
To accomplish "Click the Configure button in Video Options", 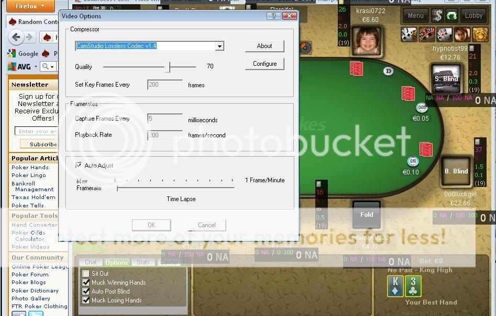I will coord(264,64).
